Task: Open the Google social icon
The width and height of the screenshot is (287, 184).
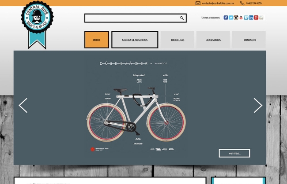Action: (261, 18)
